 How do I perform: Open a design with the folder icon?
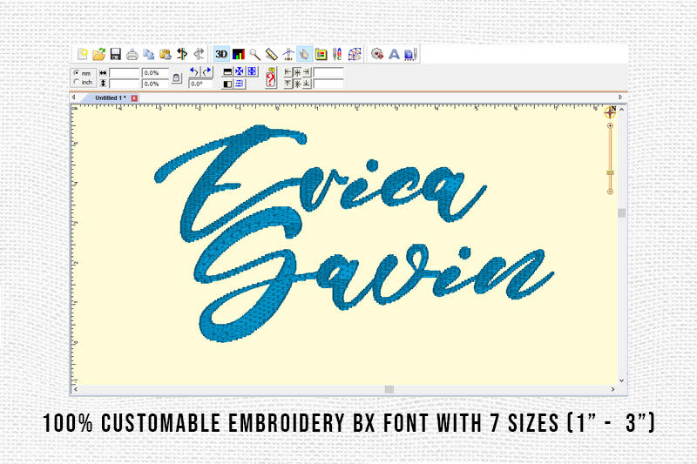pyautogui.click(x=98, y=54)
